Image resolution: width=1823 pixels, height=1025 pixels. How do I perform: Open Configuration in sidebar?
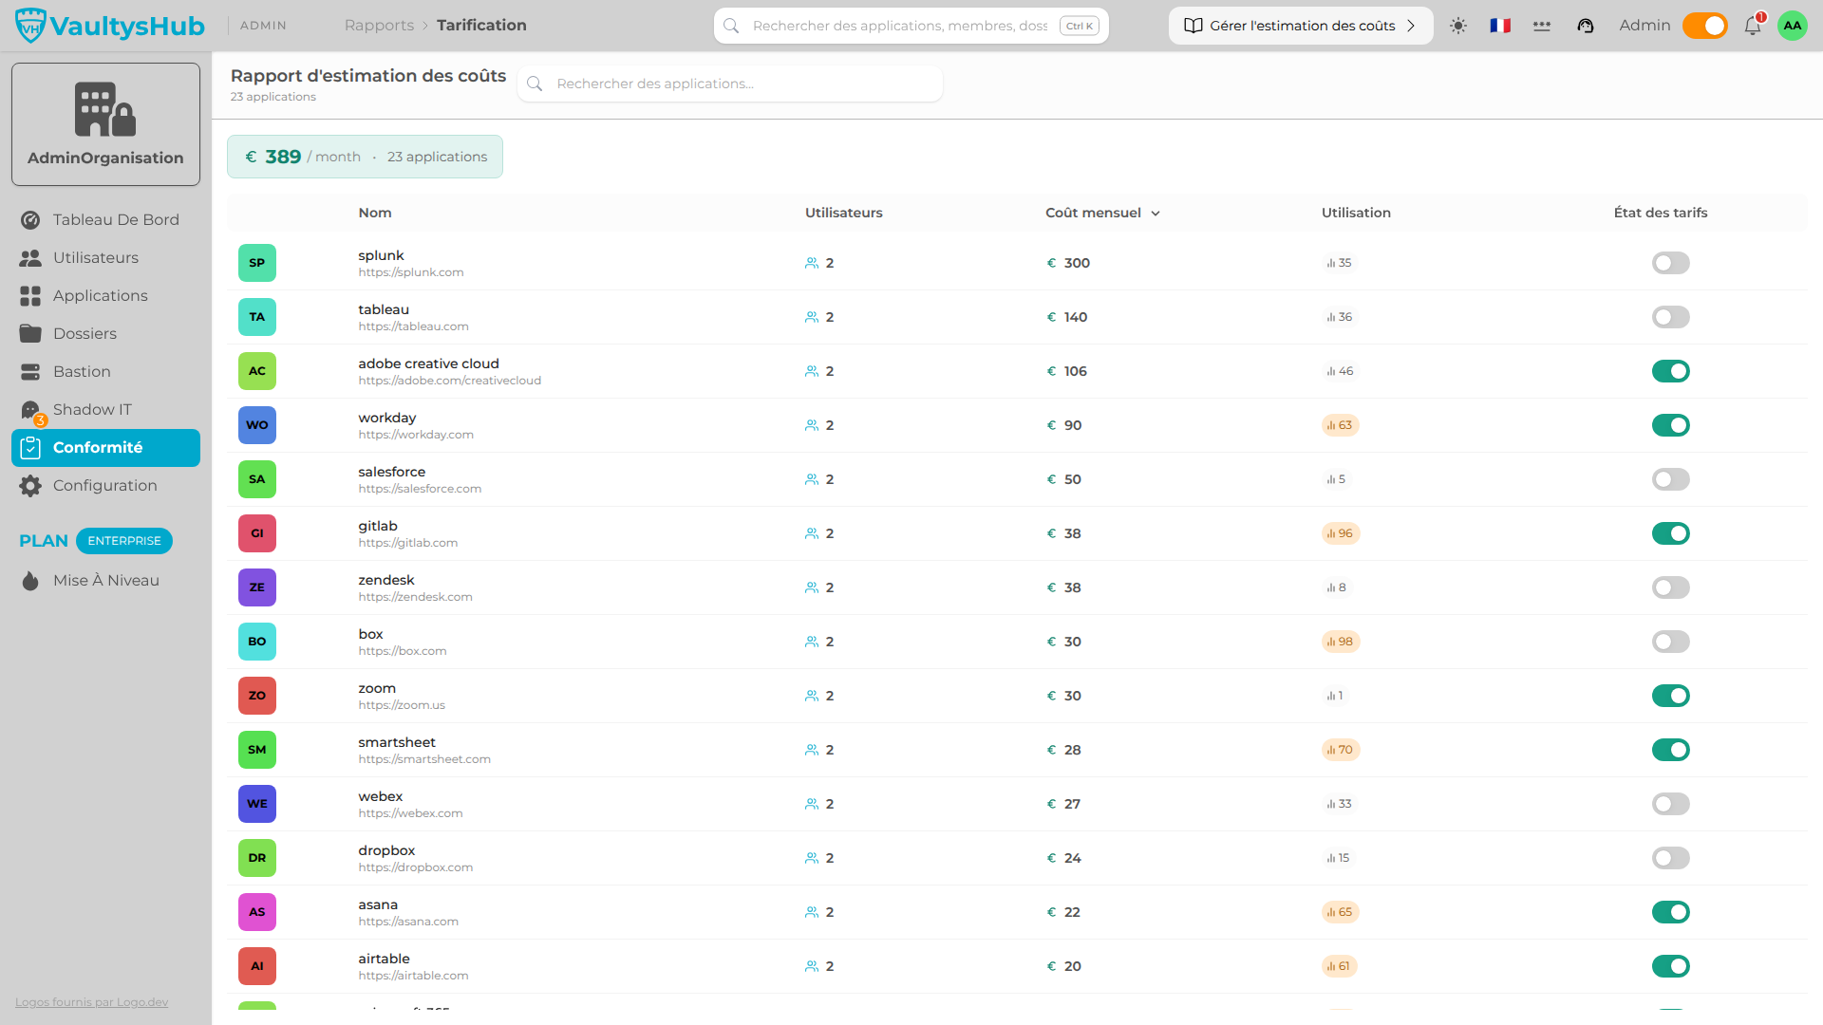click(105, 485)
